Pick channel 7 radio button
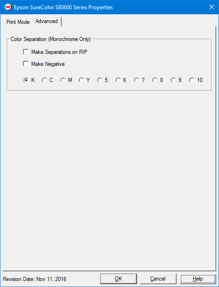The height and width of the screenshot is (287, 219). coord(136,80)
